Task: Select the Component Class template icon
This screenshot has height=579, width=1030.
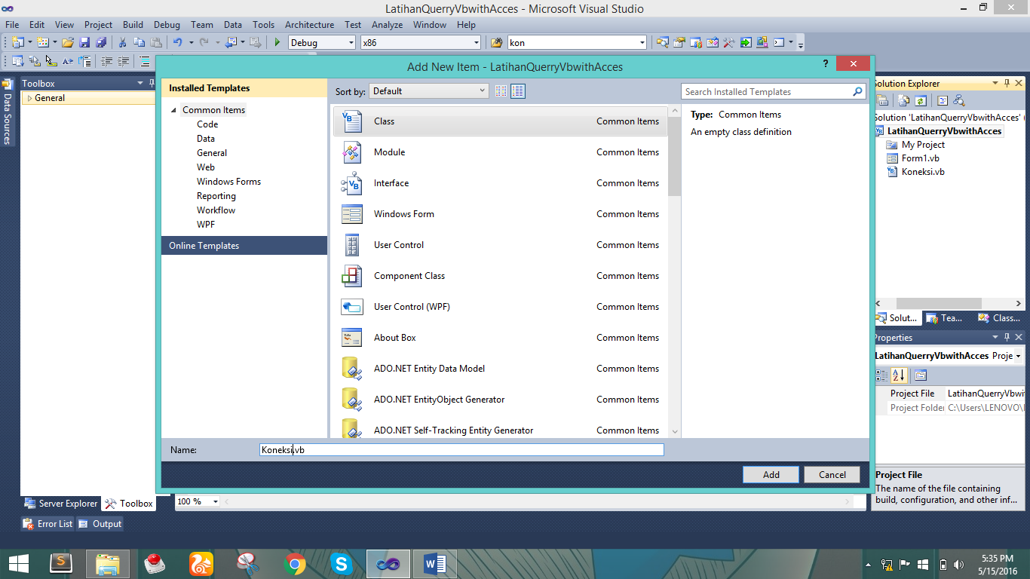Action: pyautogui.click(x=351, y=276)
